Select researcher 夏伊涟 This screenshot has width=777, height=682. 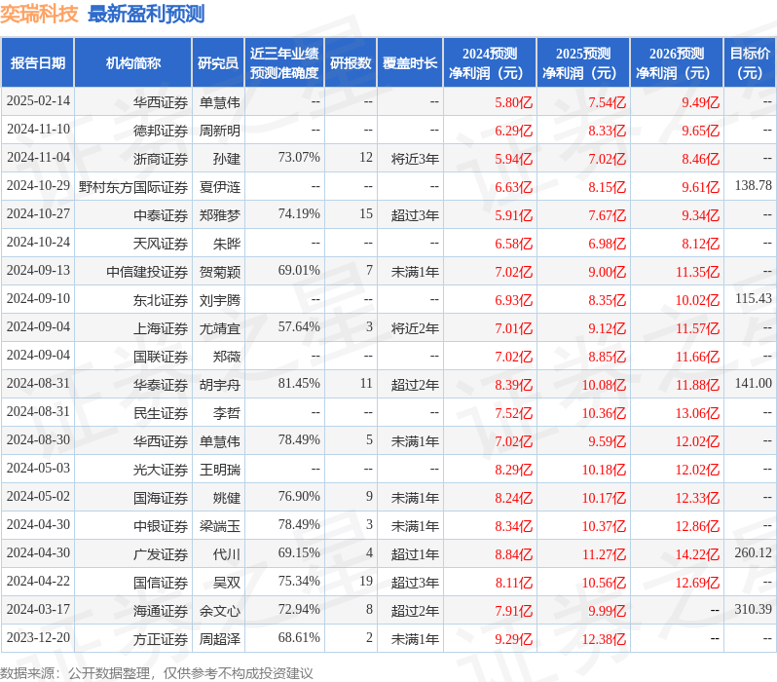pyautogui.click(x=219, y=187)
